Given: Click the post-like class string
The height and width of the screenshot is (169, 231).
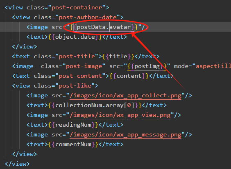Looking at the screenshot, I should (x=75, y=86).
